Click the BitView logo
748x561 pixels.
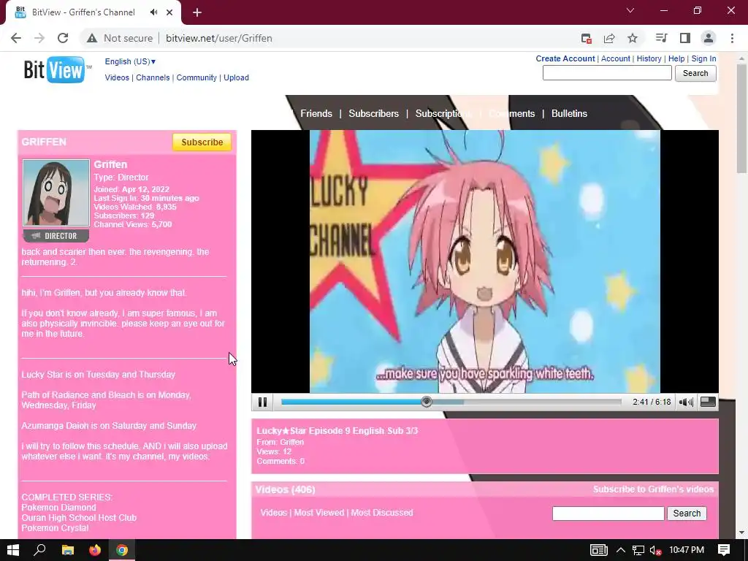(57, 69)
